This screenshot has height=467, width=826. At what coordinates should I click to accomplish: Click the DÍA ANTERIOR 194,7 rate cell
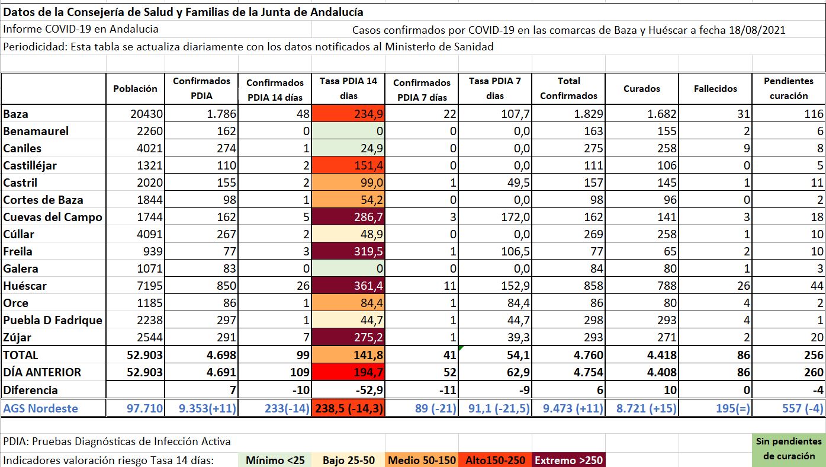click(348, 372)
